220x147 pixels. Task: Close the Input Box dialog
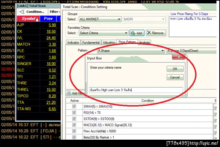(x=179, y=57)
